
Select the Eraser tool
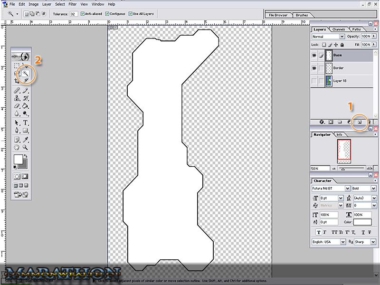click(17, 106)
